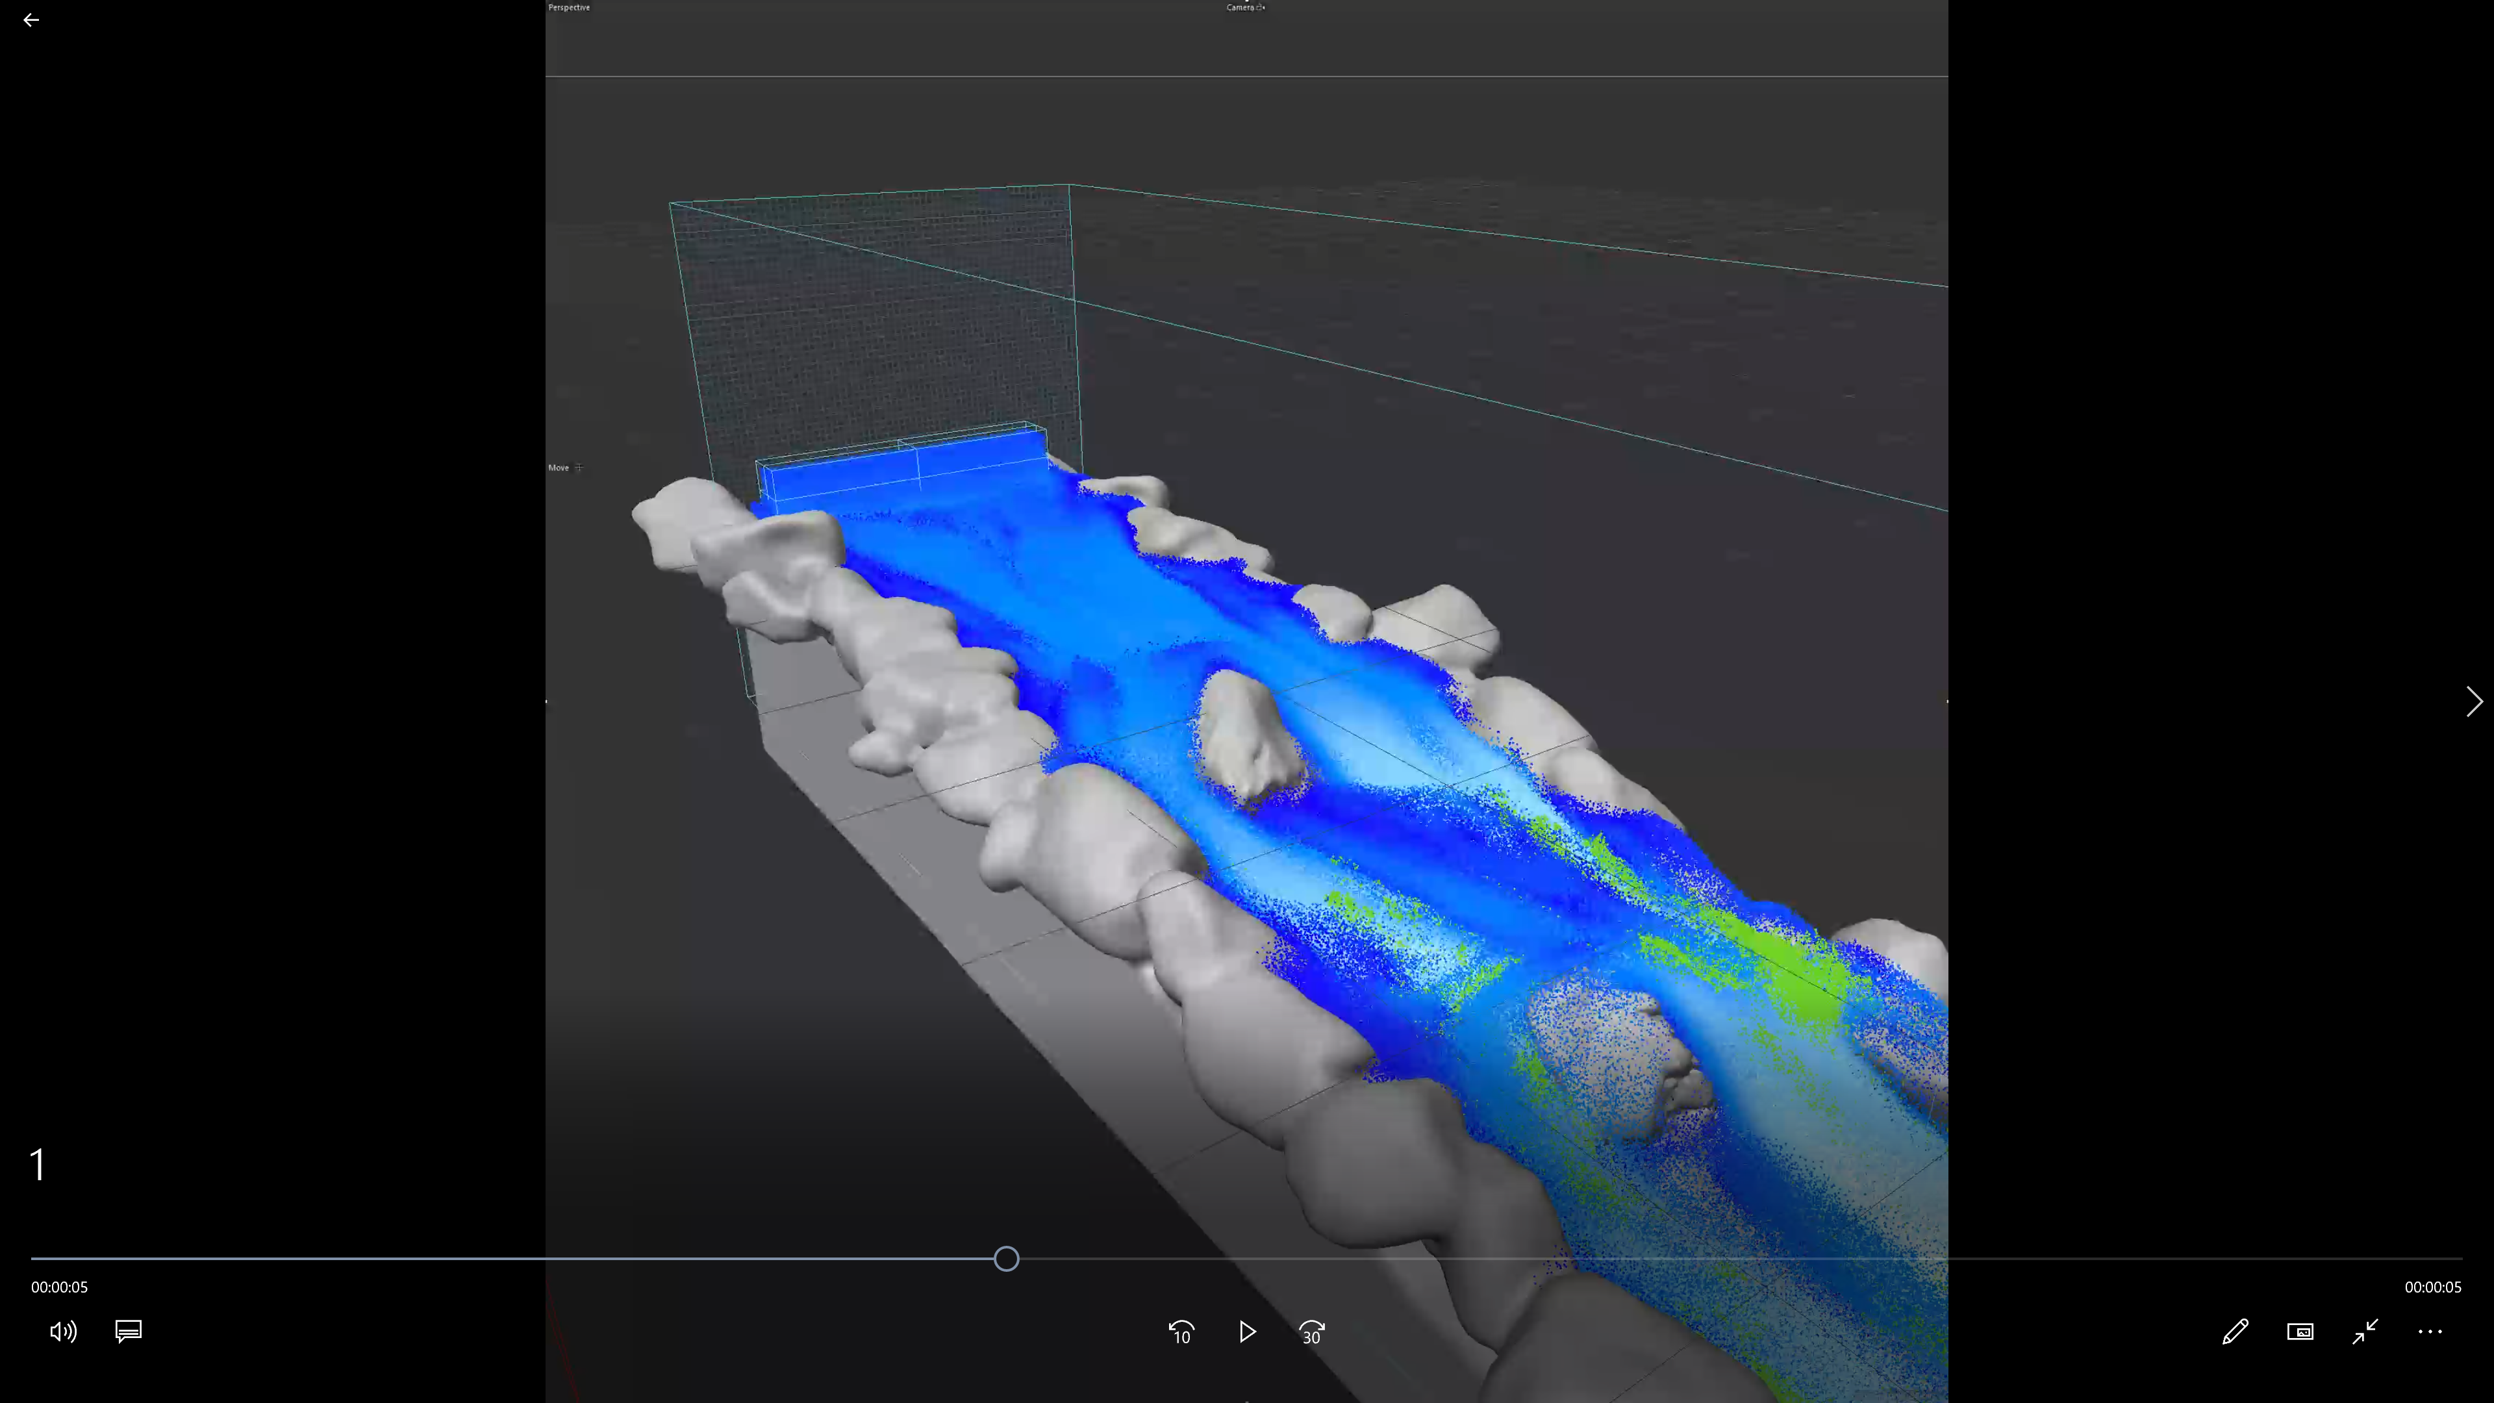Viewport: 2494px width, 1403px height.
Task: Go to next item with the right chevron
Action: [2474, 701]
